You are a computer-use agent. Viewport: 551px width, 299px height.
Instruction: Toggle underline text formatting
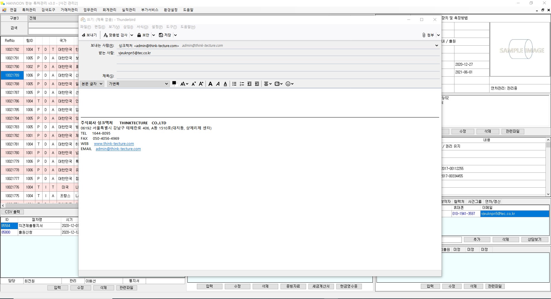(225, 84)
